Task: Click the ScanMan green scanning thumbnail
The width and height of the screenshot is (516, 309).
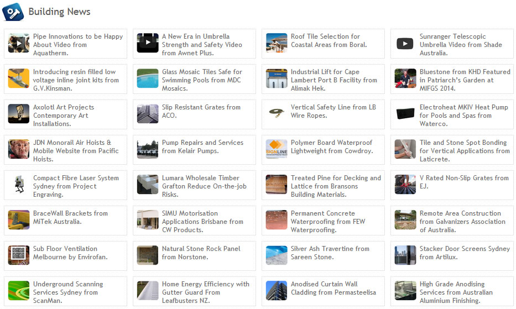Action: click(x=19, y=291)
